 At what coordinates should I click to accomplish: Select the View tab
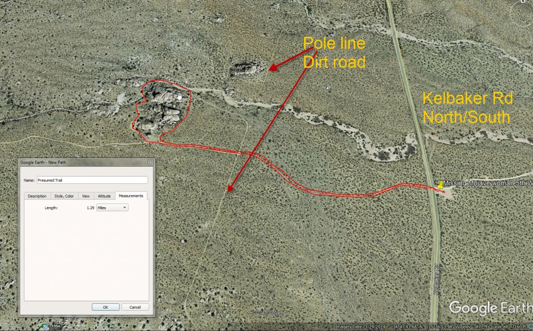pos(85,196)
